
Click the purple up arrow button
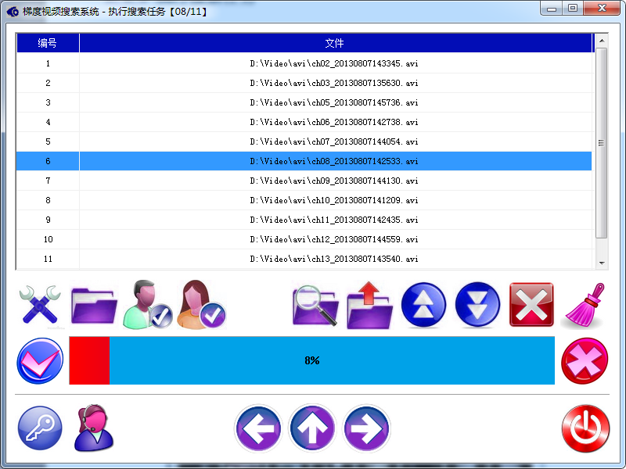[312, 428]
